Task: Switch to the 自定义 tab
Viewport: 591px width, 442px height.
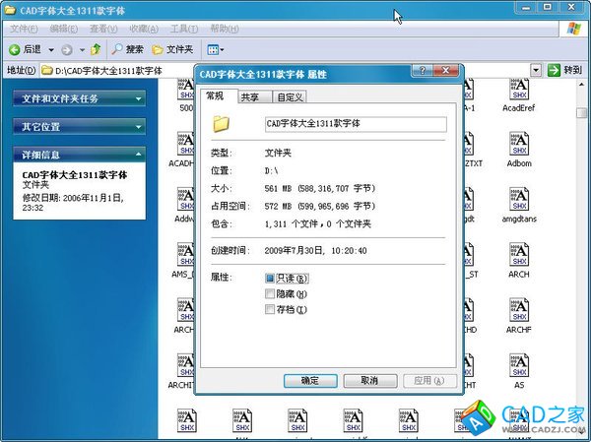Action: click(x=290, y=97)
